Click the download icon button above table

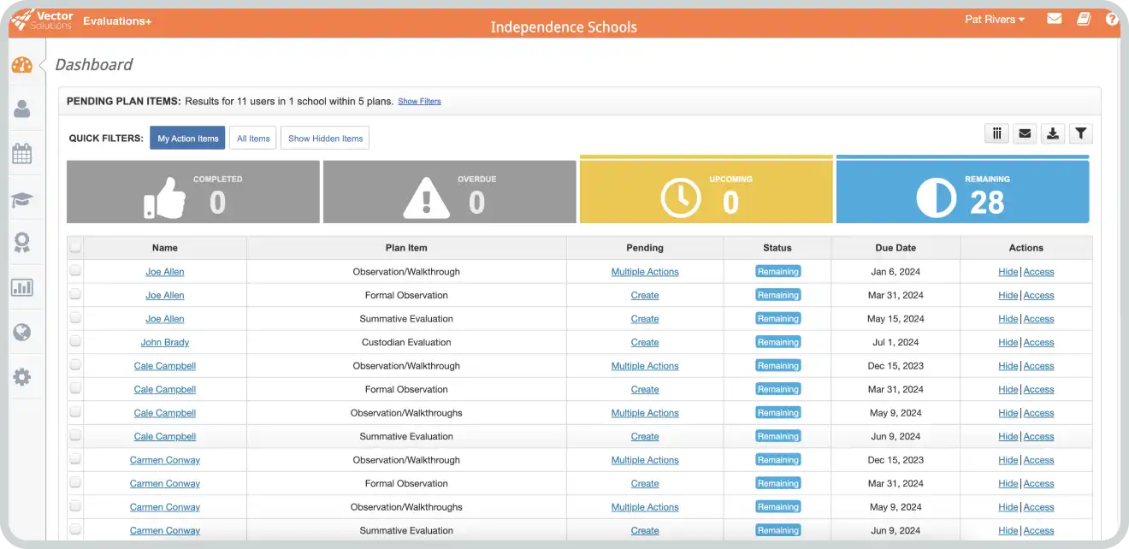1053,133
